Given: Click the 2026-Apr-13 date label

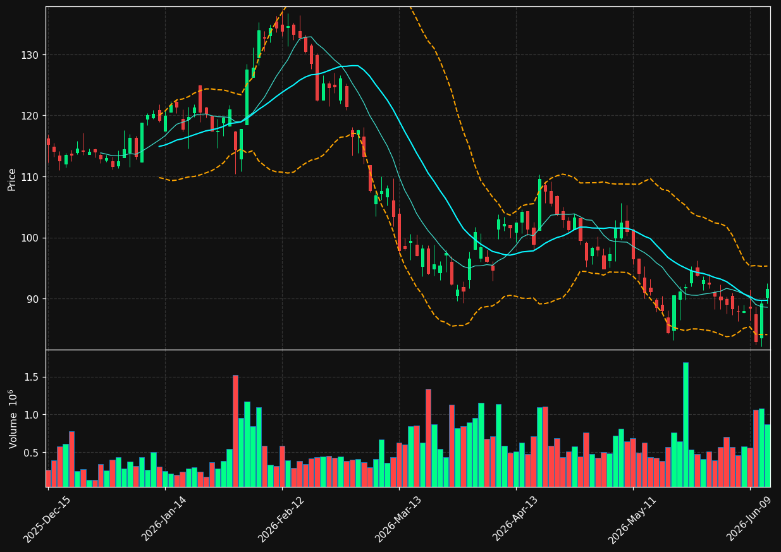Looking at the screenshot, I should click(x=515, y=520).
